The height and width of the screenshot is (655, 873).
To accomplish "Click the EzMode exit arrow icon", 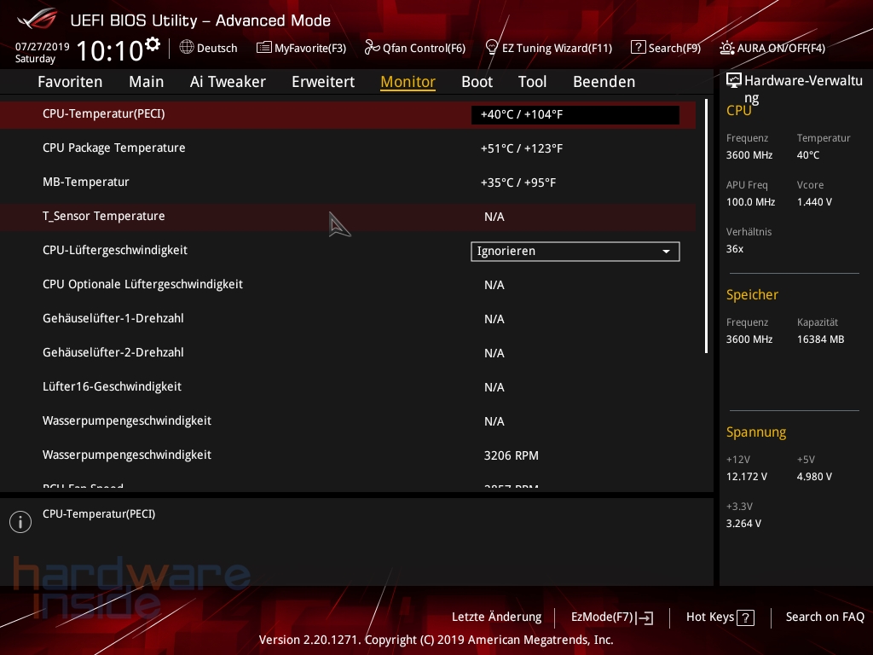I will pos(645,617).
